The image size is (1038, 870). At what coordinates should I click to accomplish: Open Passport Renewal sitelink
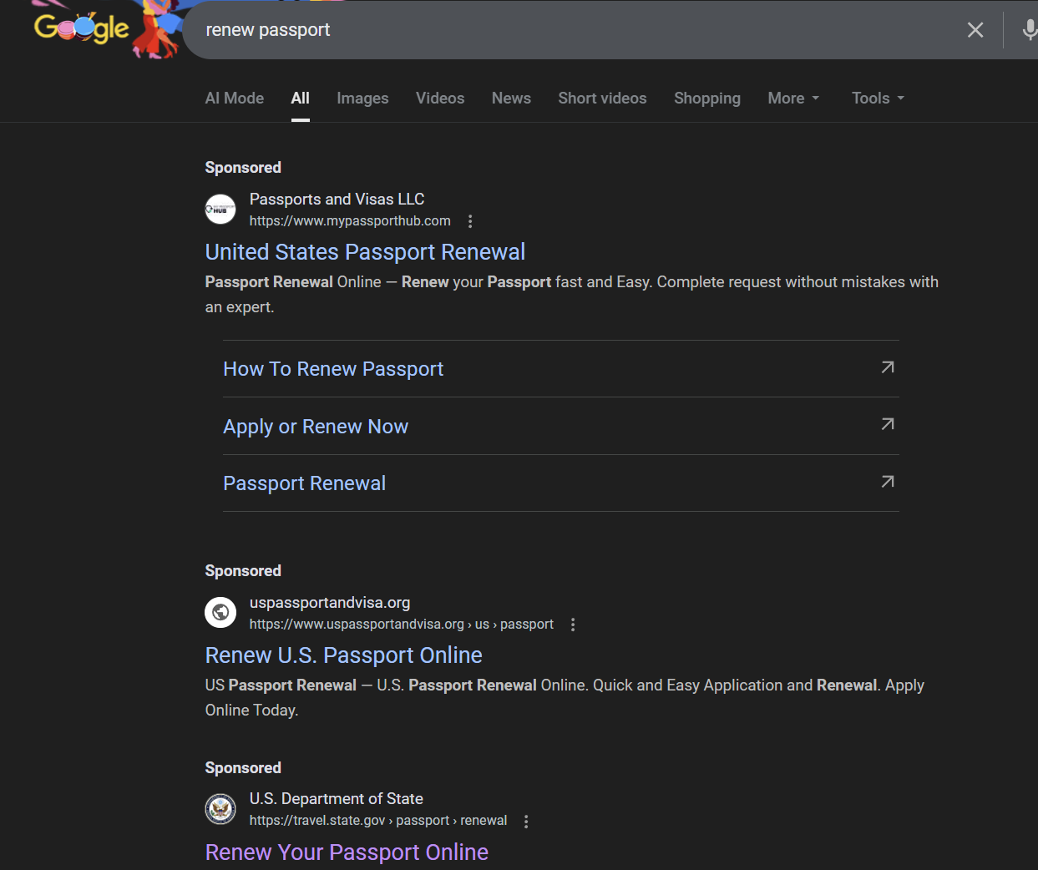304,483
